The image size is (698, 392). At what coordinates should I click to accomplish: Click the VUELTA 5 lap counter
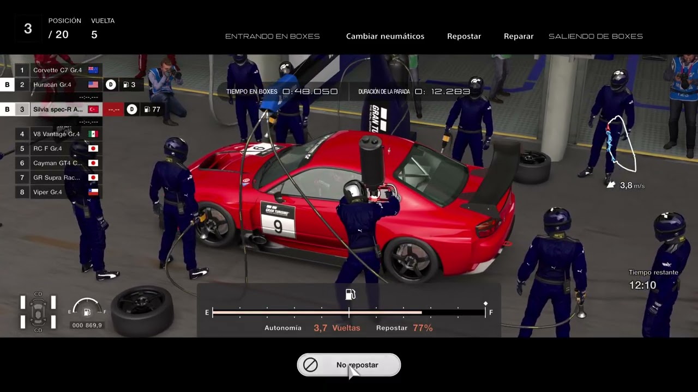103,28
